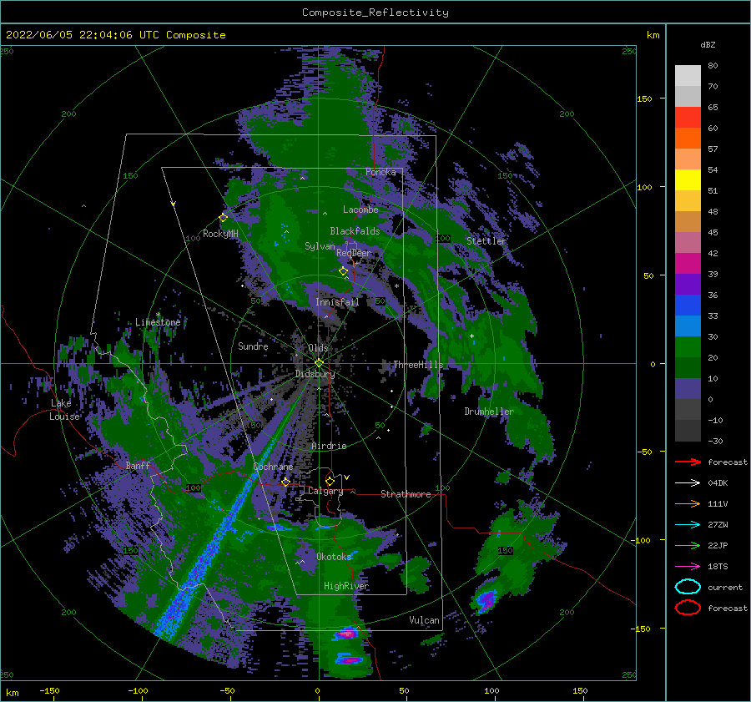Screen dimensions: 751x702
Task: Click the Ponoka town label
Action: tap(381, 172)
